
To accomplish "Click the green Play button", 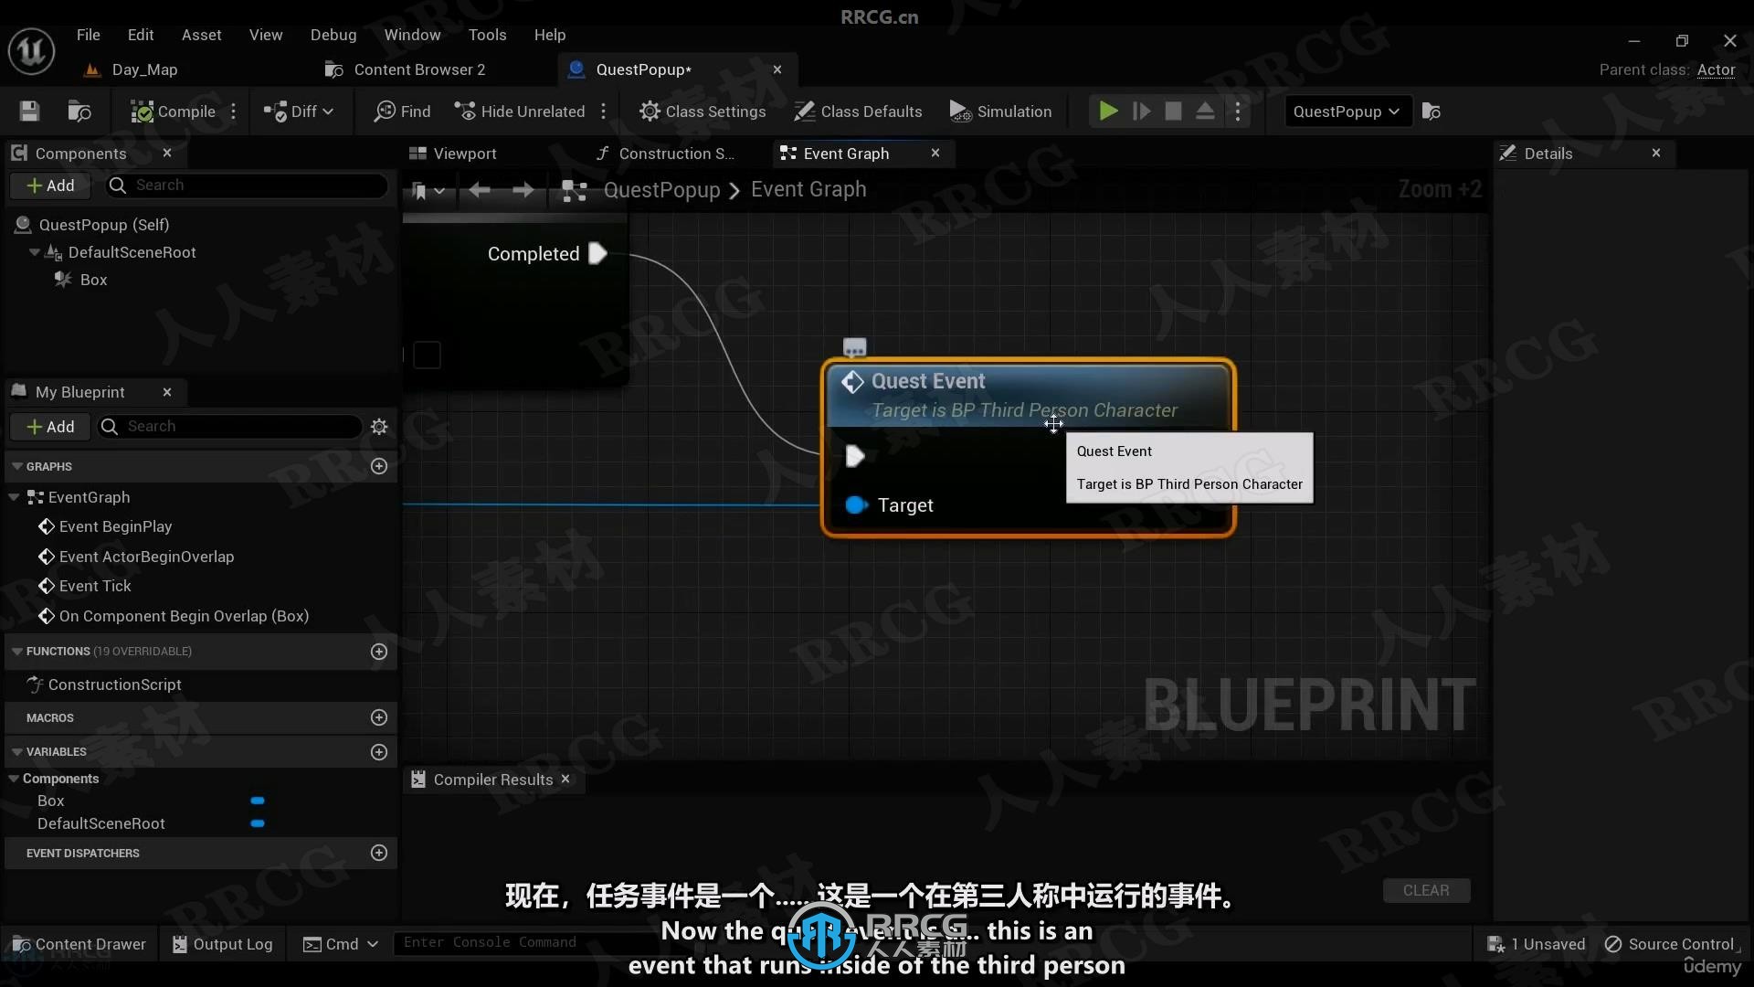I will coord(1108,111).
